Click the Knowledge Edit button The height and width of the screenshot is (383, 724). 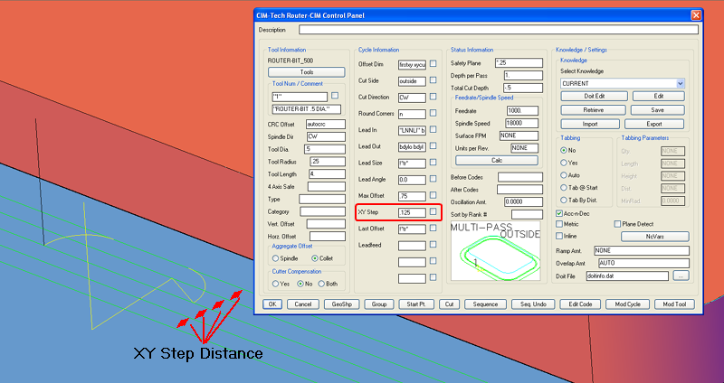click(x=659, y=97)
